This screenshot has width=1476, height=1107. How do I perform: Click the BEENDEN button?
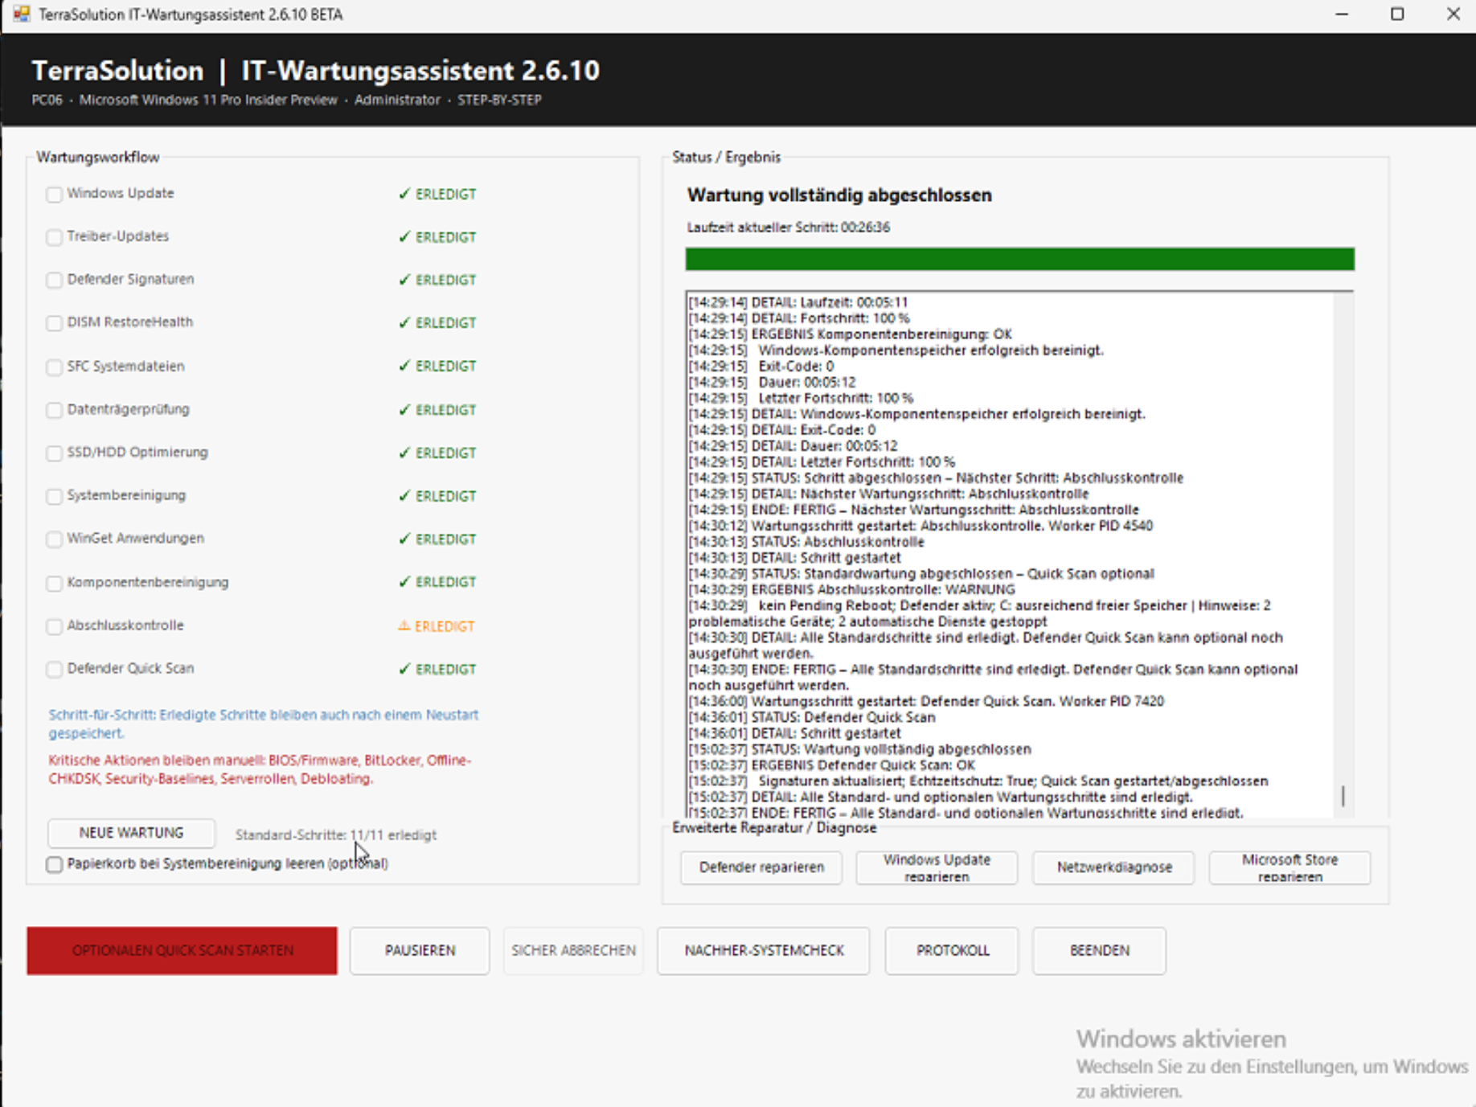click(x=1099, y=950)
